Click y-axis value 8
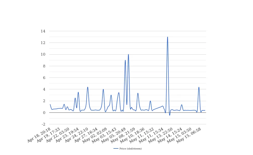Viewport: 253px width, 155px height. [44, 66]
